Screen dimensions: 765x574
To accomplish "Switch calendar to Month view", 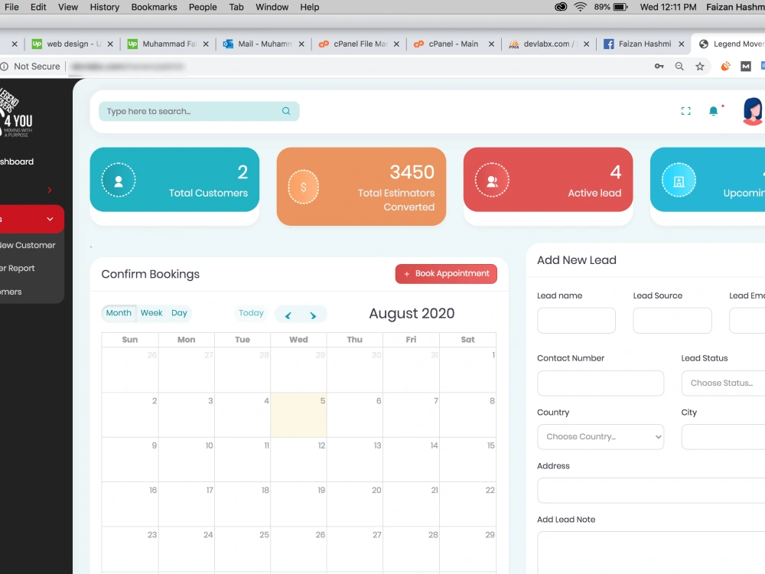I will pyautogui.click(x=119, y=313).
